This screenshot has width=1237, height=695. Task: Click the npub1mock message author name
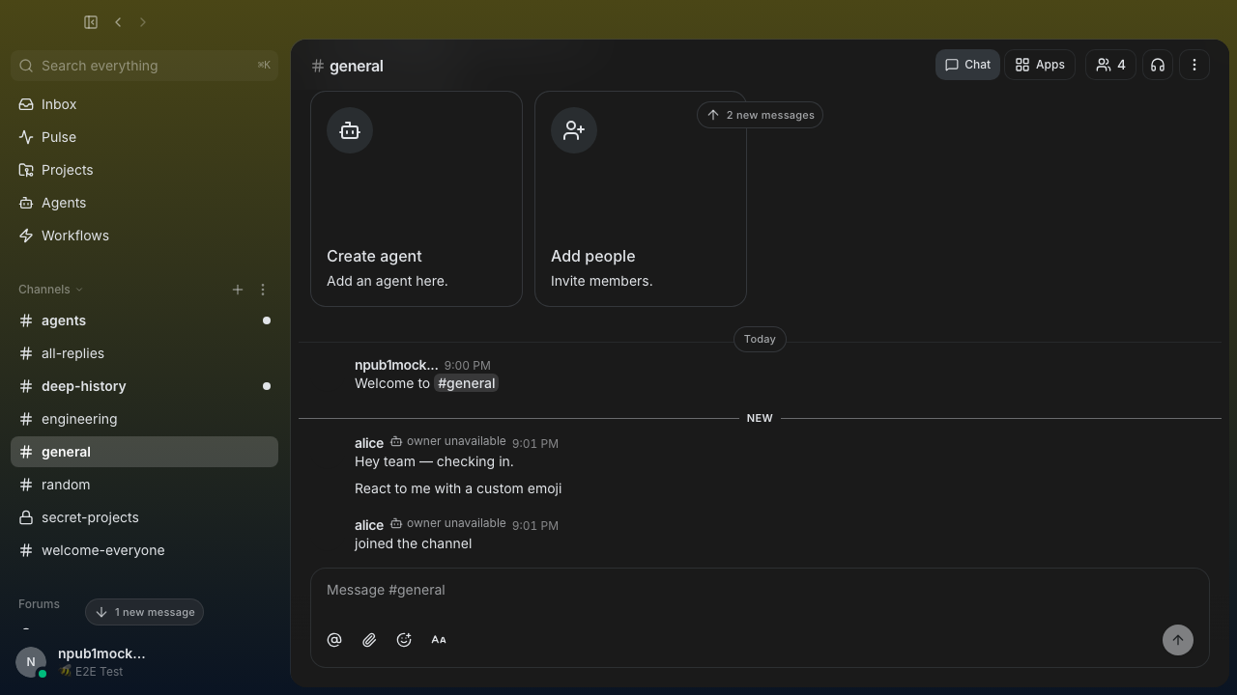396,365
